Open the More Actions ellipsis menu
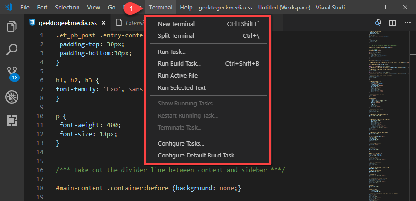The image size is (416, 201). pos(407,23)
